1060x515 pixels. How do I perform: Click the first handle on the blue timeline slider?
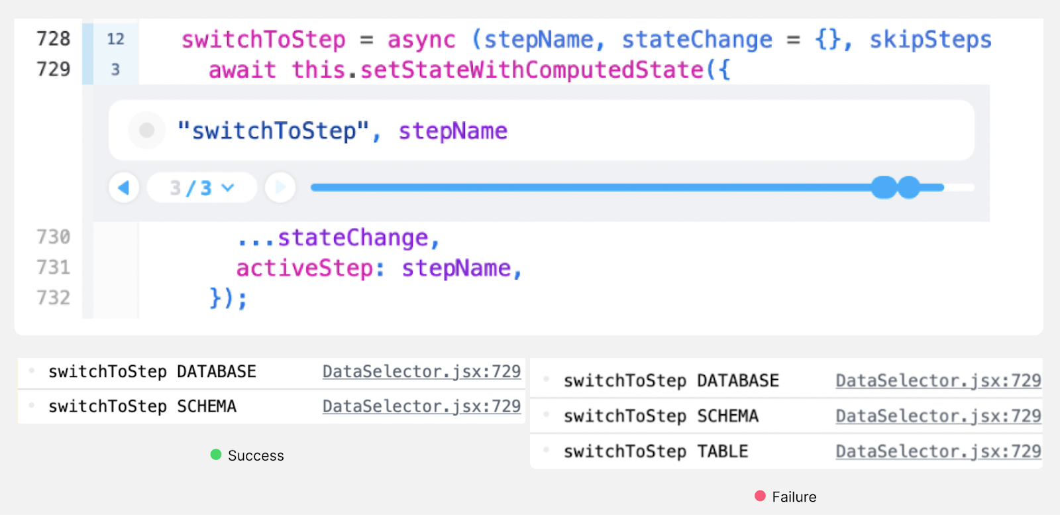884,188
